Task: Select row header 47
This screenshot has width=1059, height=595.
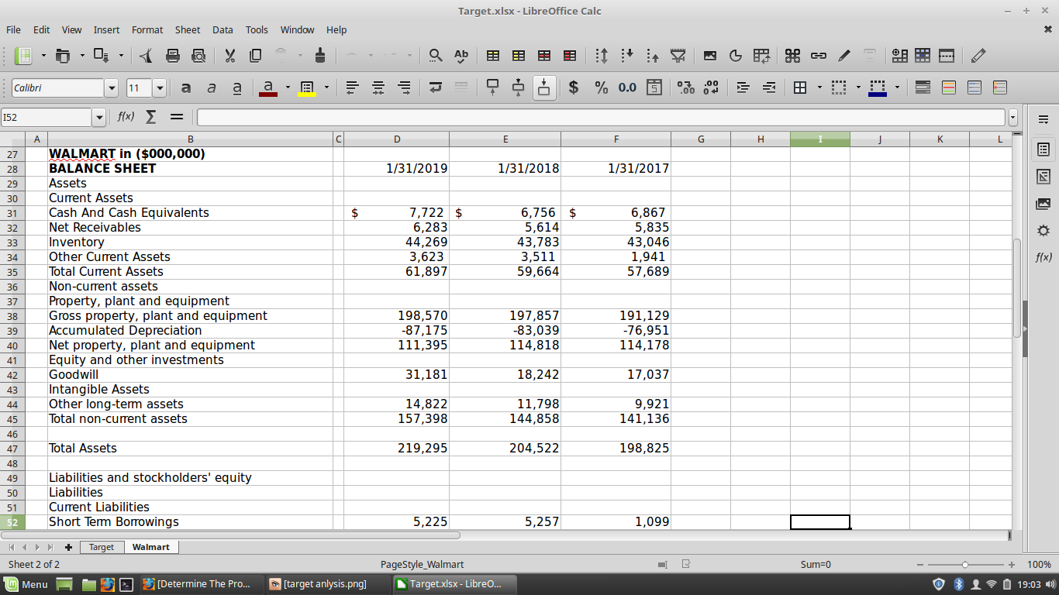Action: click(12, 449)
